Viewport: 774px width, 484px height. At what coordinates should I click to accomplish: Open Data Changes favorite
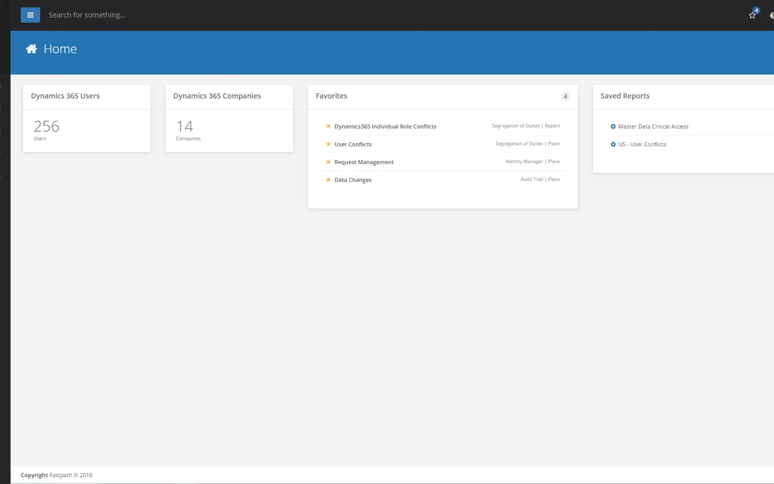[x=353, y=180]
